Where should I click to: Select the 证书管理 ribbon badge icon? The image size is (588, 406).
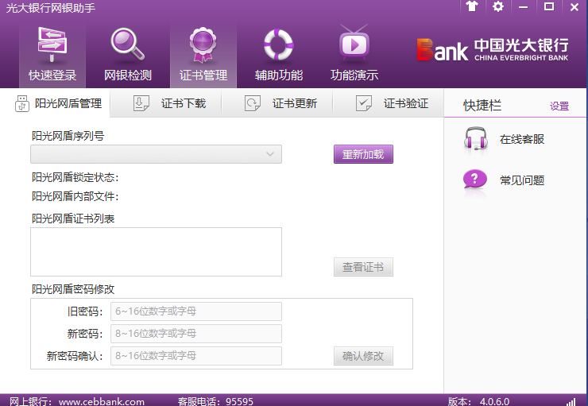[203, 45]
